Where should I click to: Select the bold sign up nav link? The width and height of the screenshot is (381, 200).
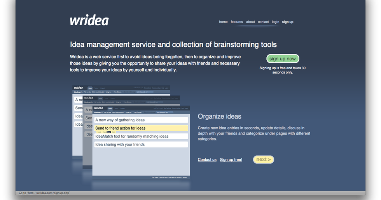(288, 22)
